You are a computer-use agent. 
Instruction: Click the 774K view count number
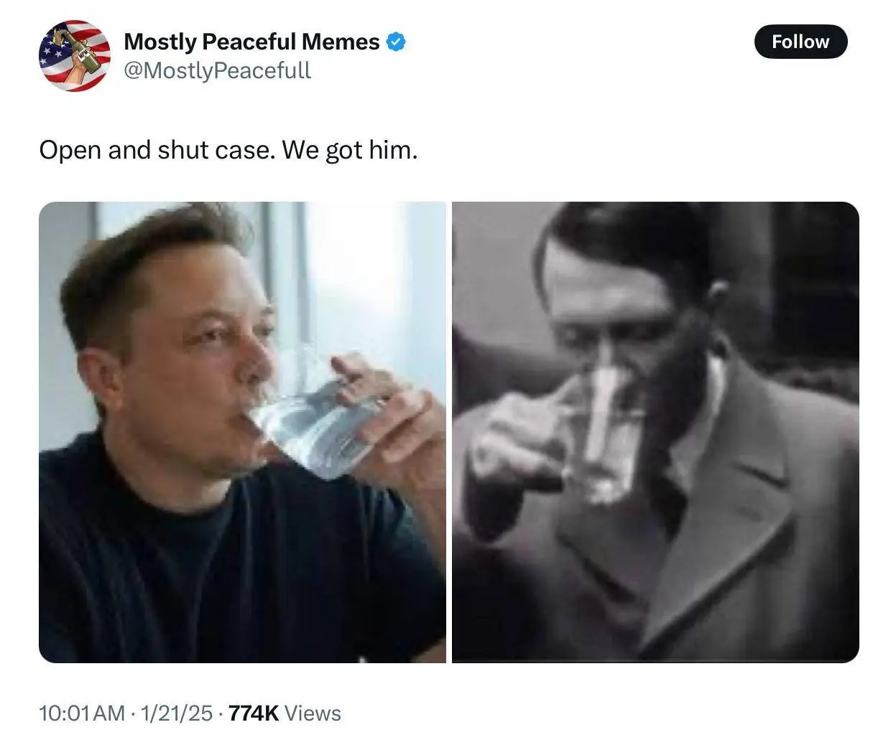pyautogui.click(x=253, y=713)
